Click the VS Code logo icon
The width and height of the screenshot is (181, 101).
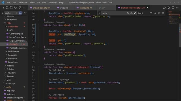pyautogui.click(x=3, y=3)
